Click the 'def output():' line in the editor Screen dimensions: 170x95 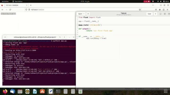tap(85, 29)
